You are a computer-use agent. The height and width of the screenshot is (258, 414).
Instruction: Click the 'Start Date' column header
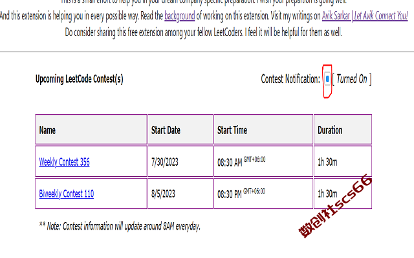180,130
